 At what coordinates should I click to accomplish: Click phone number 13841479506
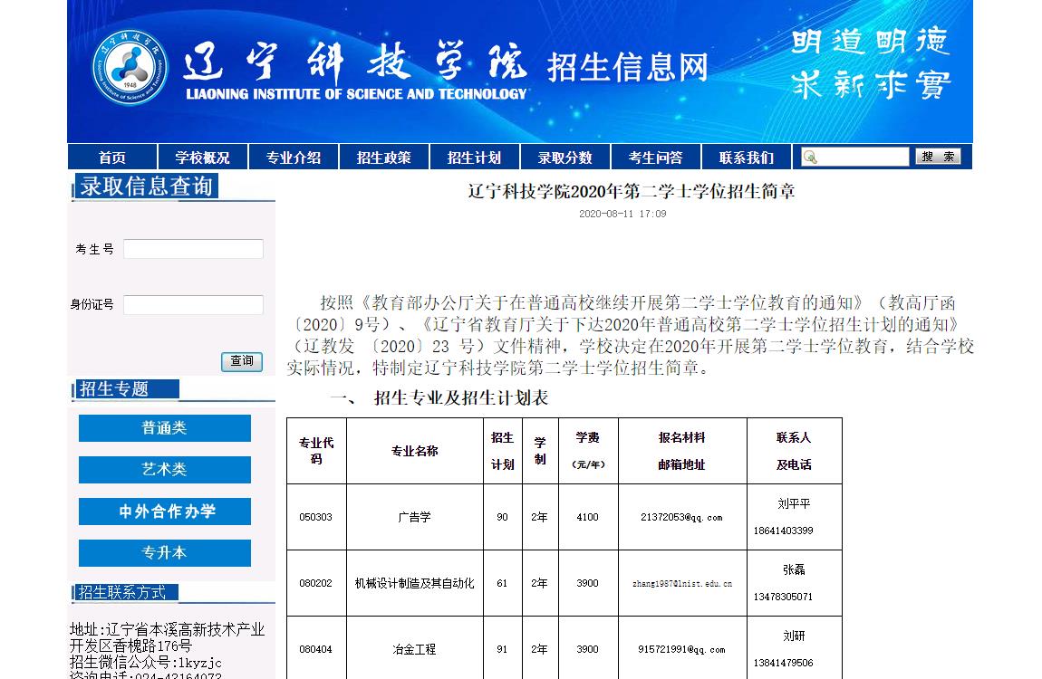[784, 663]
